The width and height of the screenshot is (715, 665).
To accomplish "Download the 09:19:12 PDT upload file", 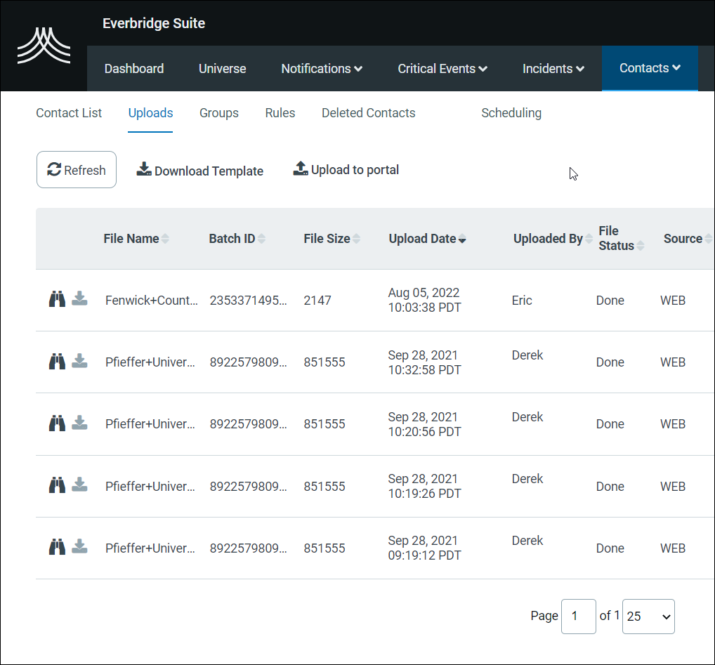I will pyautogui.click(x=80, y=547).
